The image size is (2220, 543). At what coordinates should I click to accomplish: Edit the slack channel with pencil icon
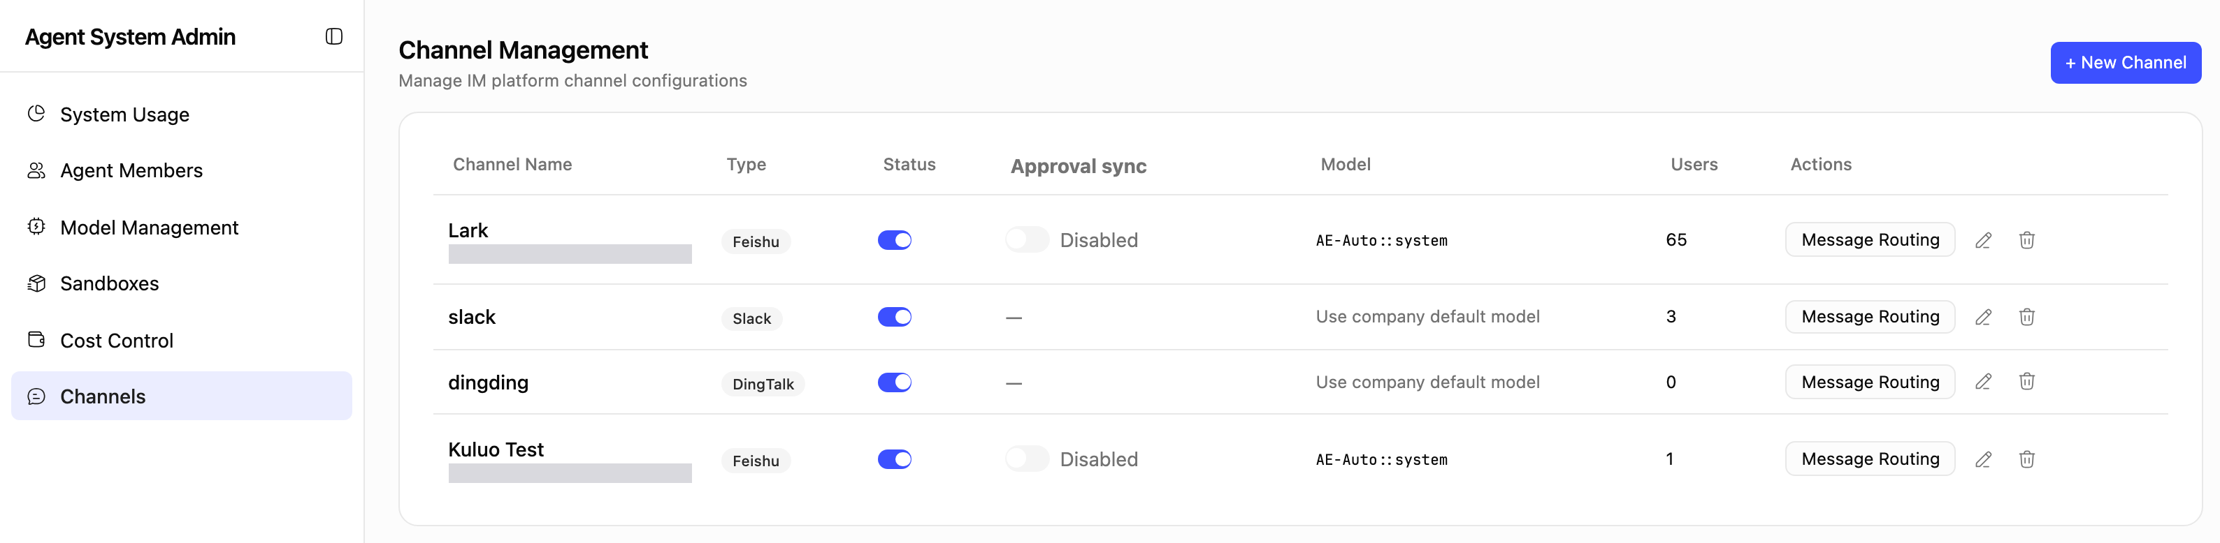[x=1983, y=317]
